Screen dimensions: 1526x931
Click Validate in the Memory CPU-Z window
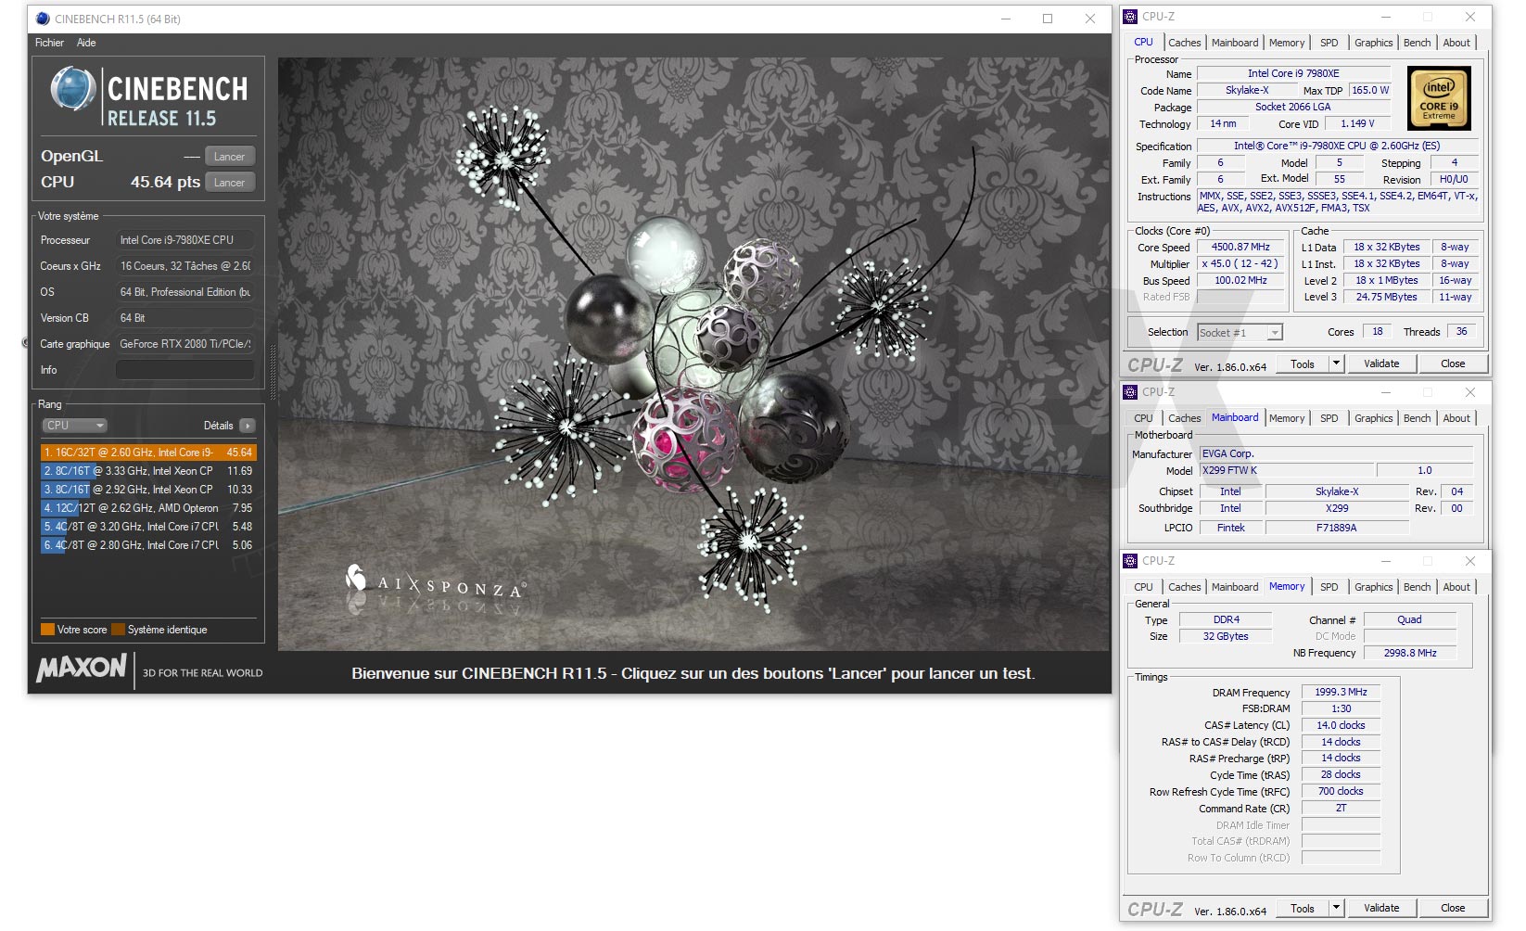[1381, 909]
